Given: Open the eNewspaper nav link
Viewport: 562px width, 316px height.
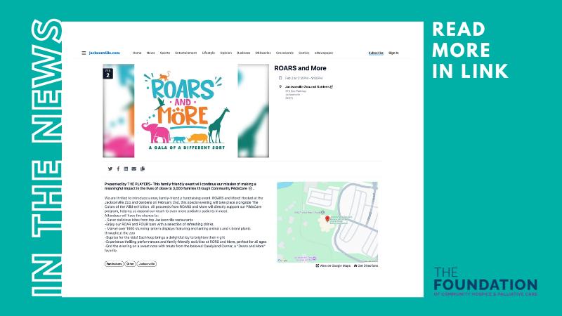Looking at the screenshot, I should (x=324, y=53).
